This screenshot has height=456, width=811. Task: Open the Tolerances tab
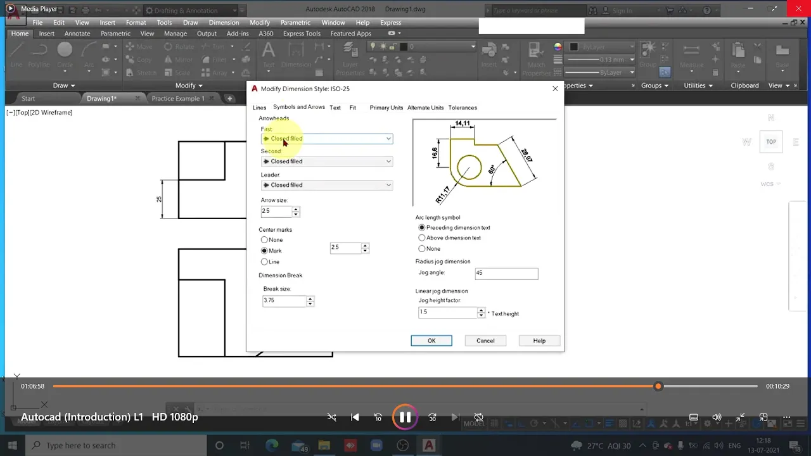[463, 108]
